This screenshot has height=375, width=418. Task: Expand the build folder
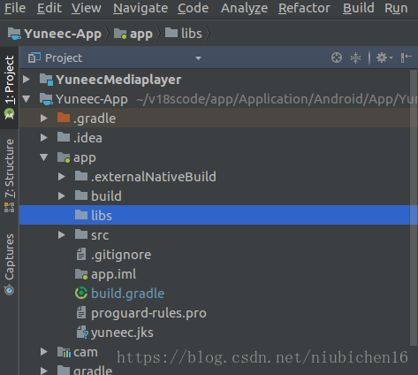pos(62,196)
